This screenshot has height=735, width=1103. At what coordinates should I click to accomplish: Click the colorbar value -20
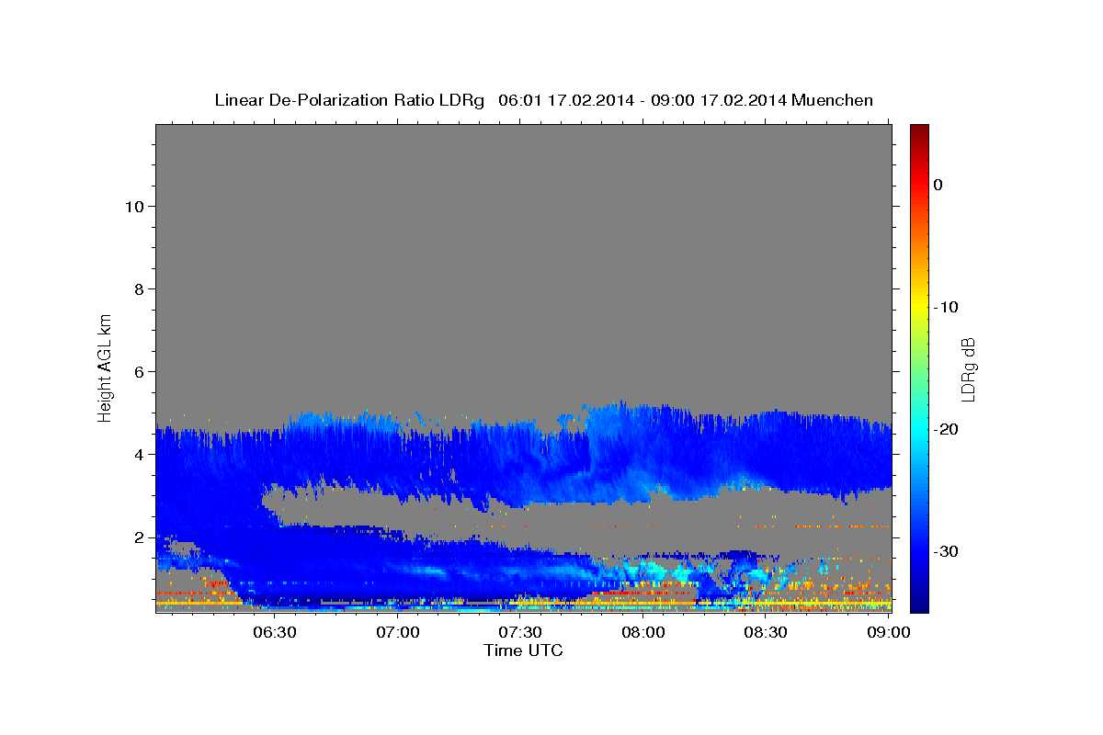pos(946,429)
